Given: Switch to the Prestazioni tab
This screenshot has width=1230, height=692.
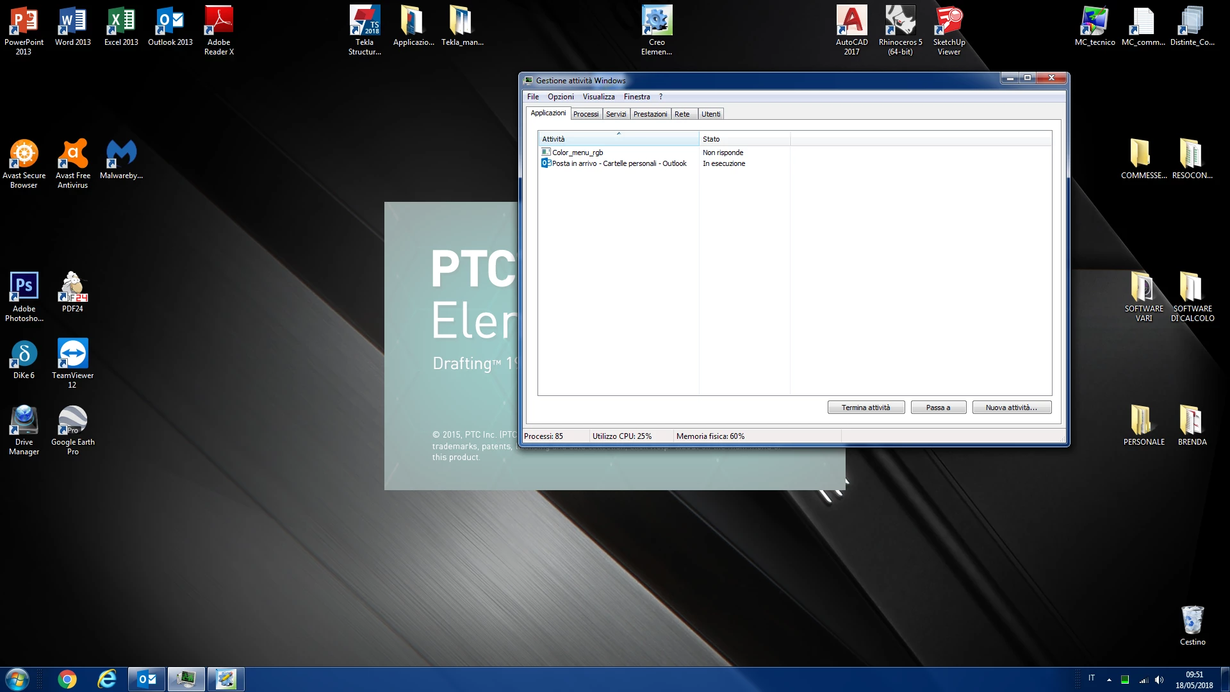Looking at the screenshot, I should coord(650,114).
